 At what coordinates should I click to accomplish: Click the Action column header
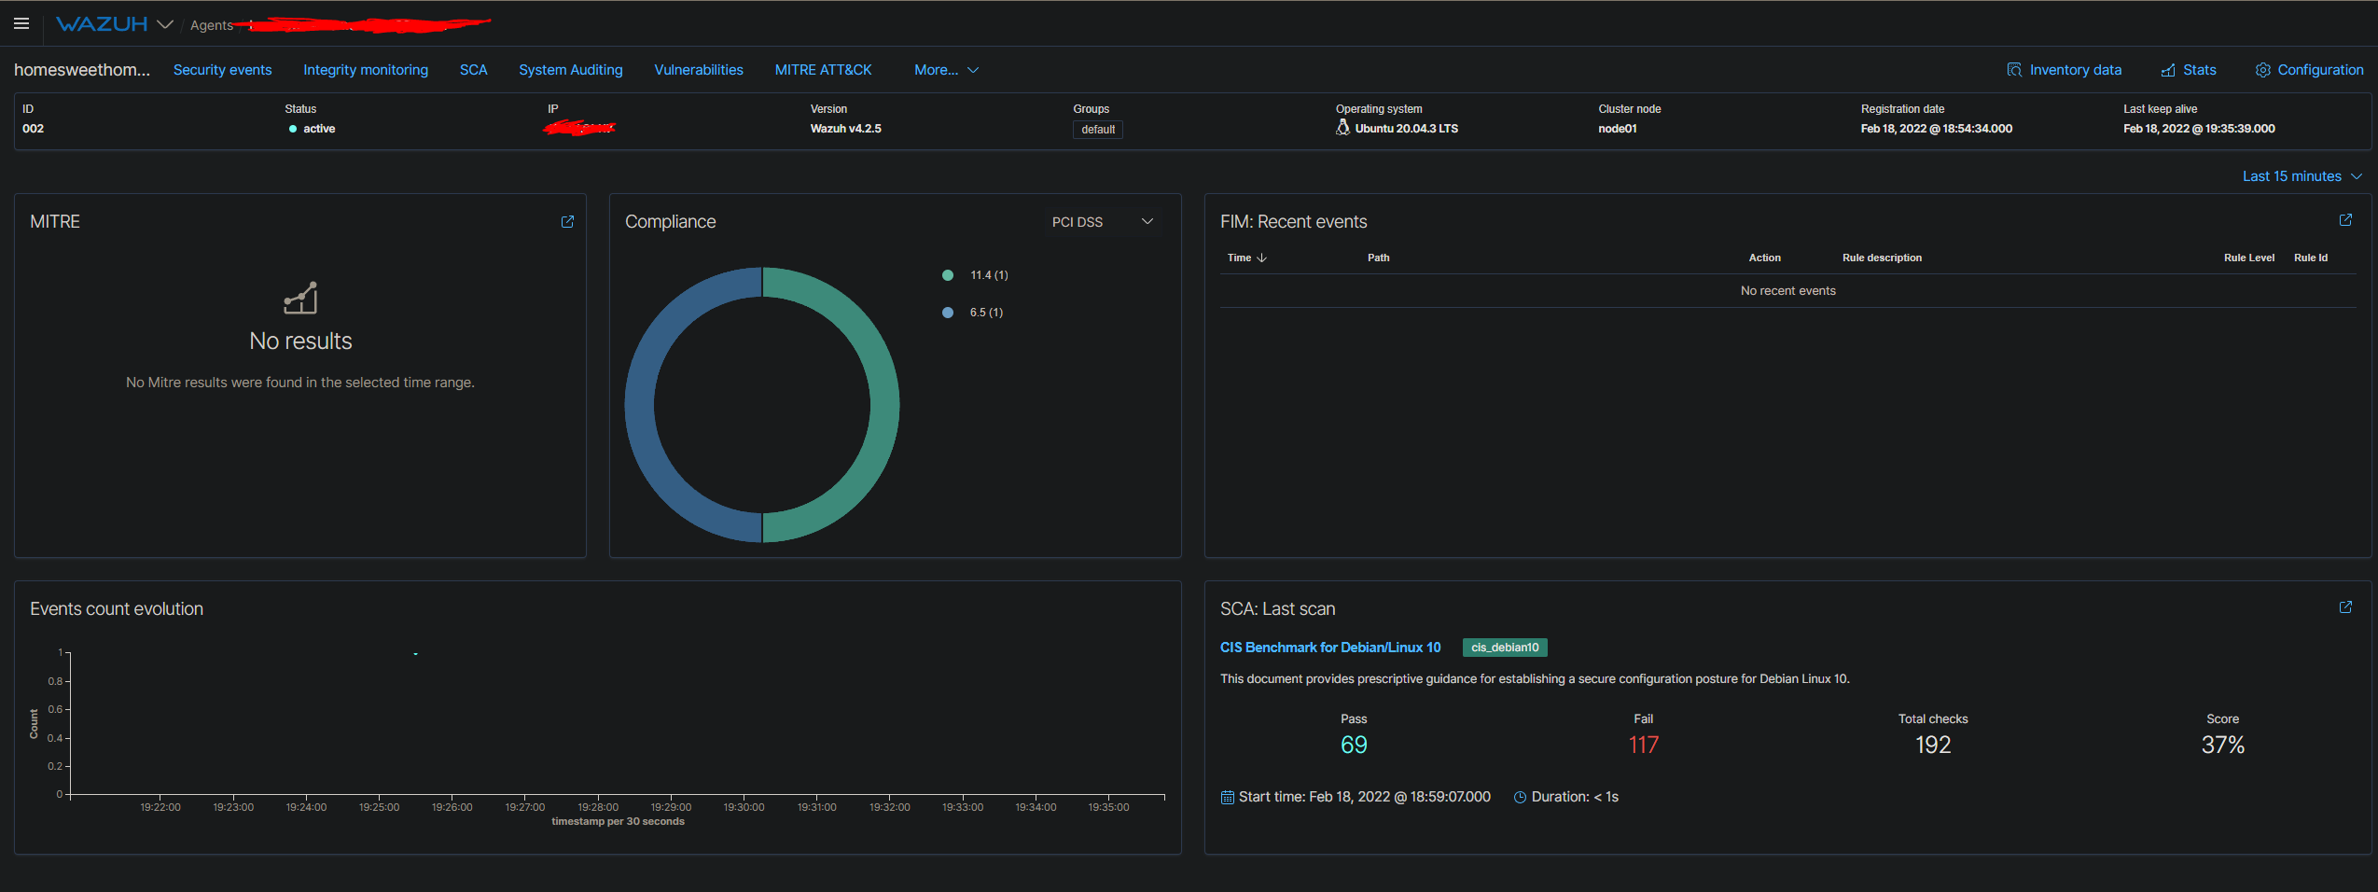click(x=1765, y=258)
